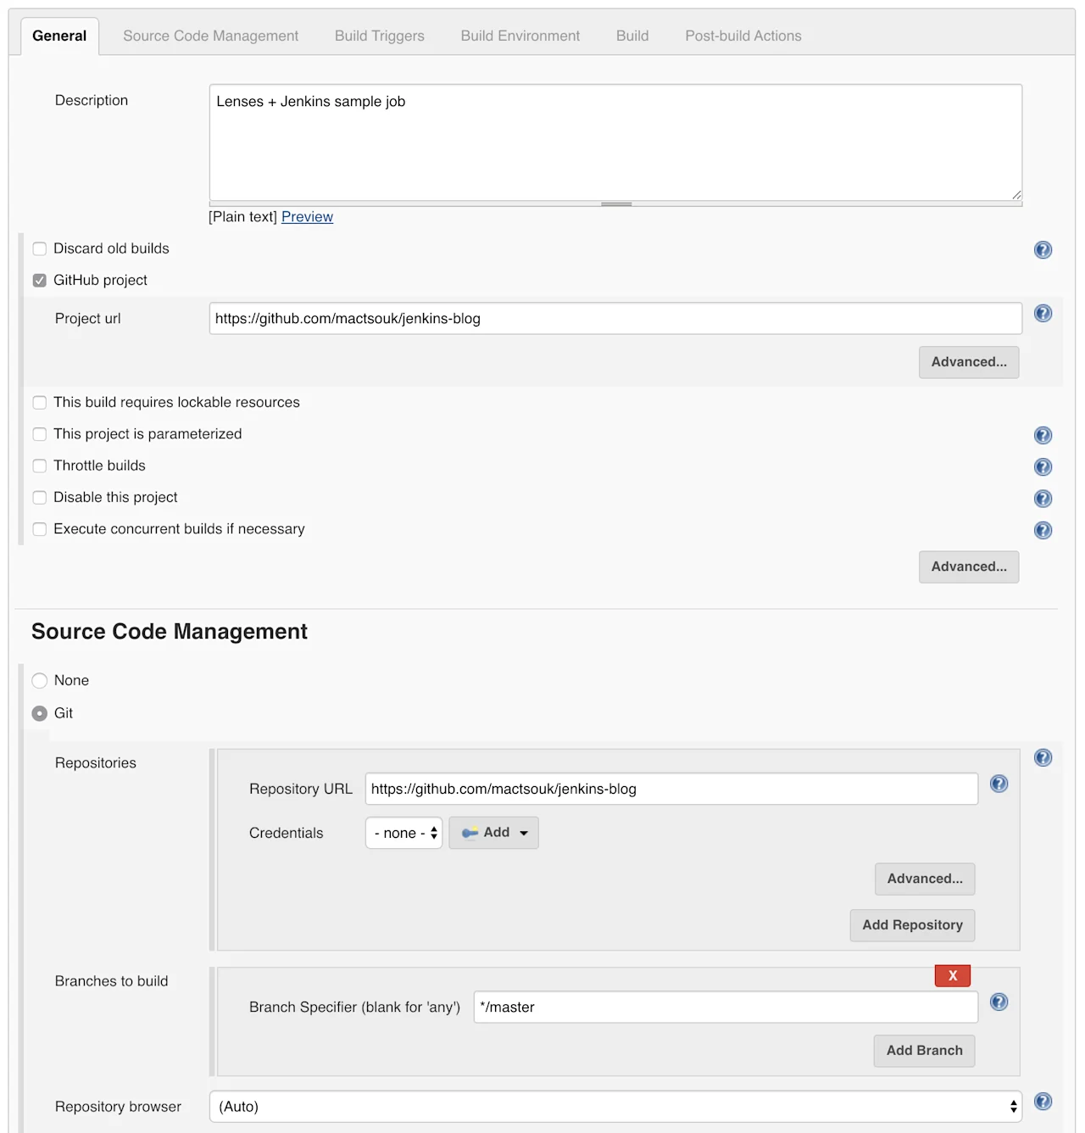1085x1133 pixels.
Task: Click Advanced below the Project url
Action: pos(969,362)
